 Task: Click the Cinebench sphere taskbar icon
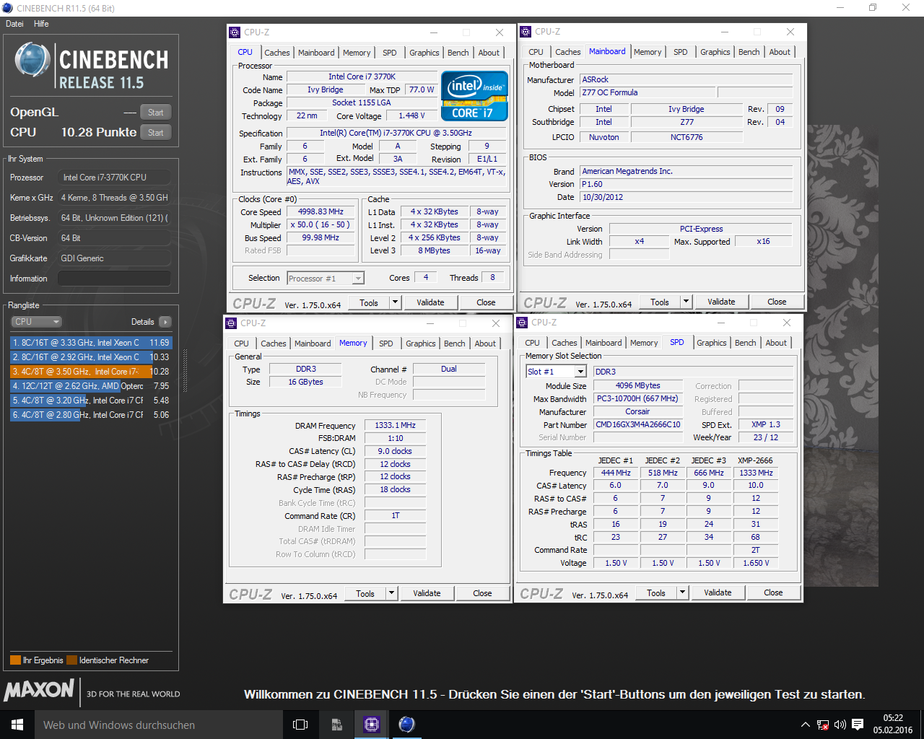point(406,725)
